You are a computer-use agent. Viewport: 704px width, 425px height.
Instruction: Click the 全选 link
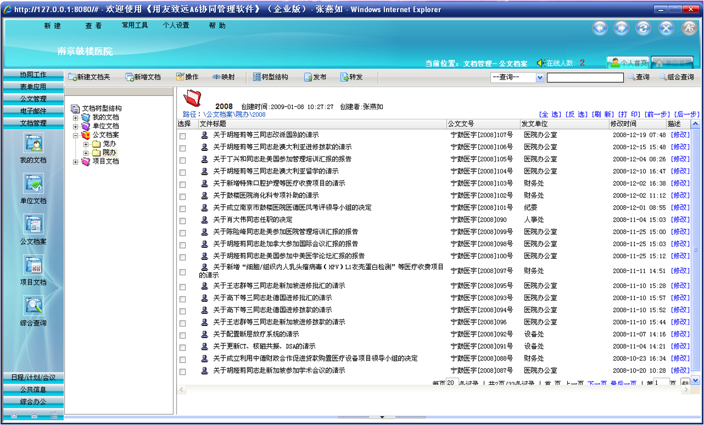(550, 114)
